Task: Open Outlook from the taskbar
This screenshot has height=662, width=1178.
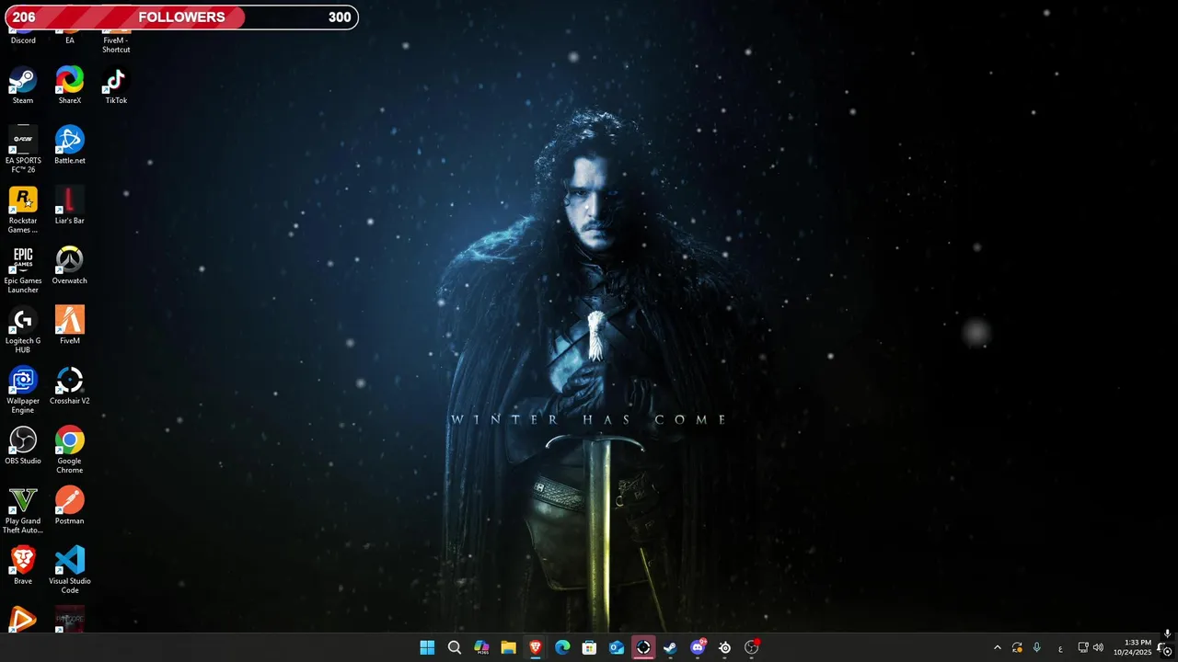Action: 617,647
